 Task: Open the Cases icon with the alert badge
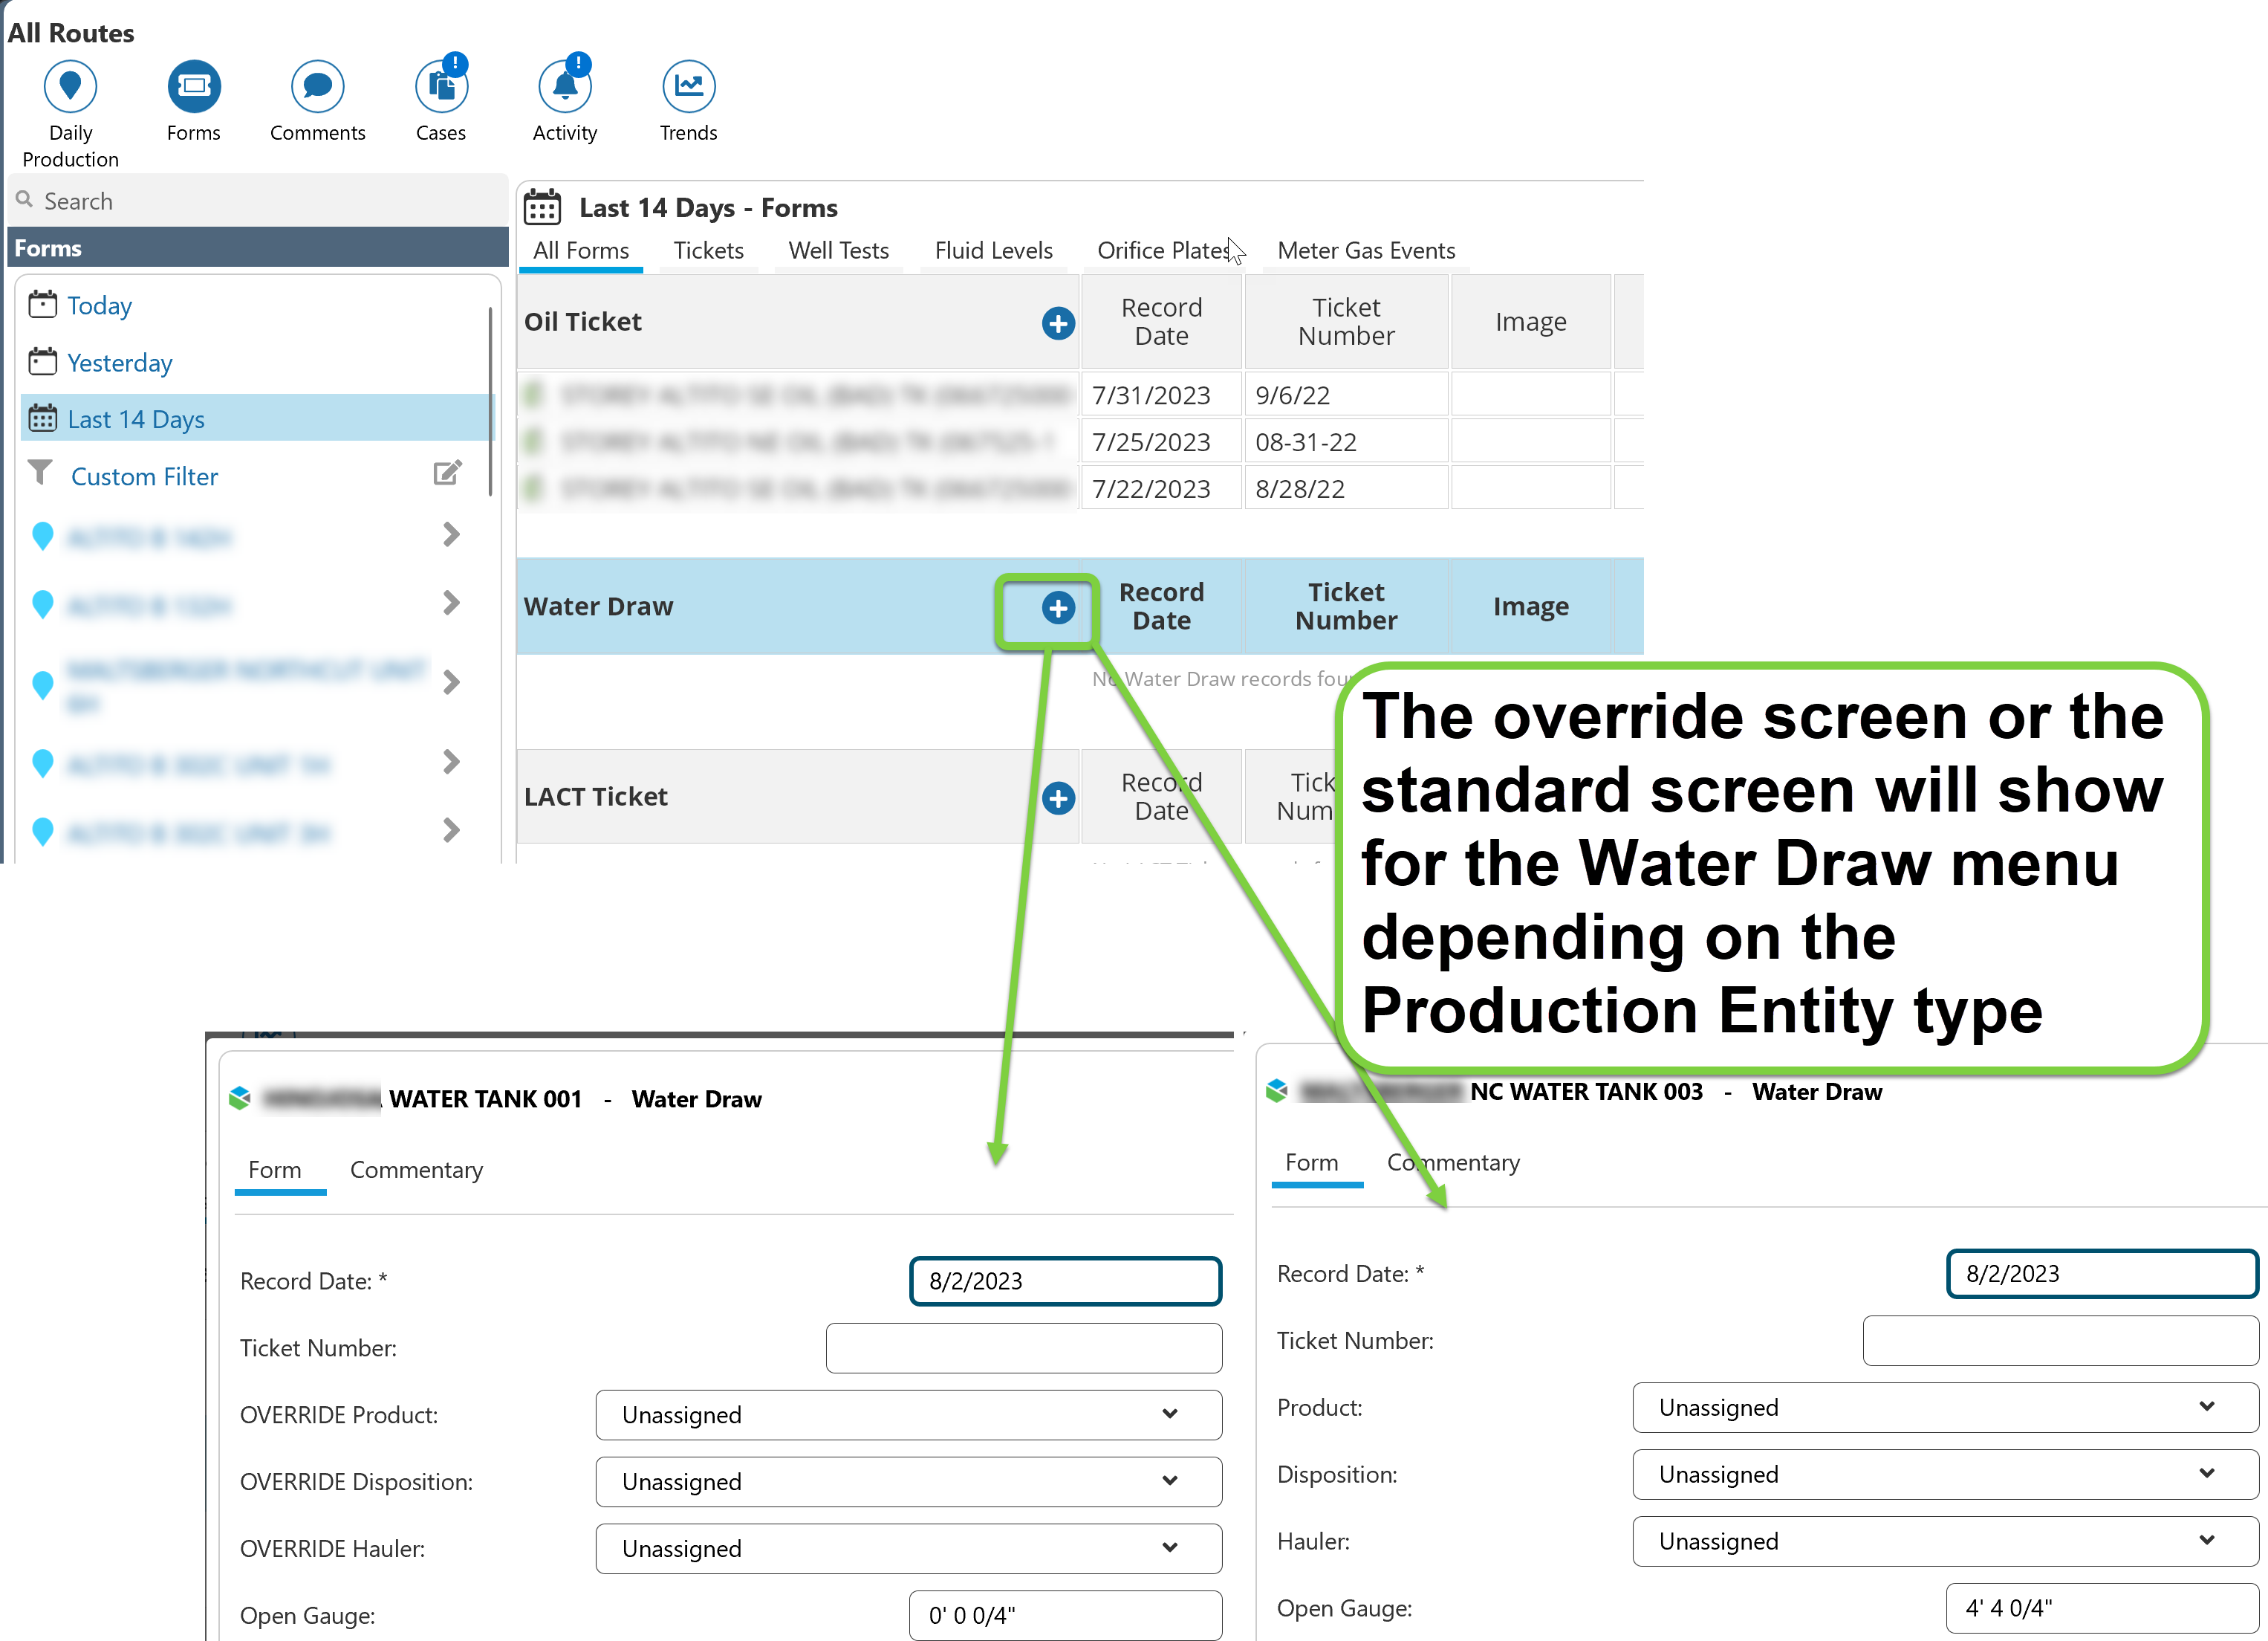pyautogui.click(x=441, y=87)
